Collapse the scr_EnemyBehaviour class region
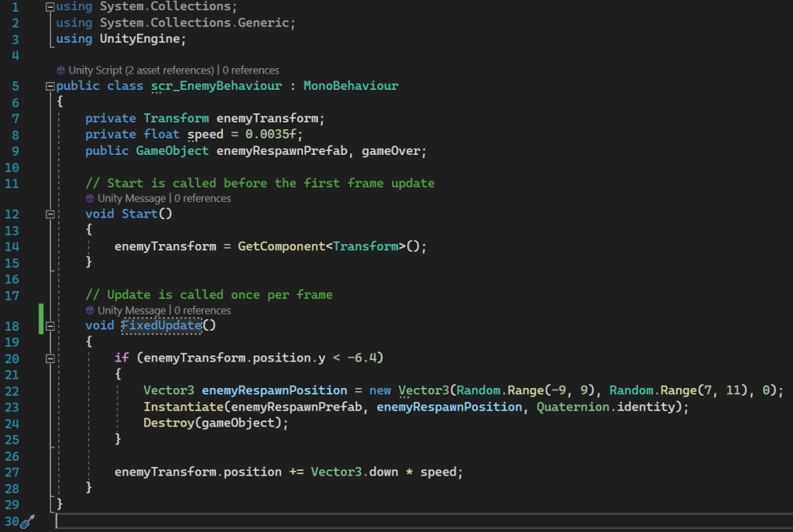This screenshot has height=532, width=793. pos(50,86)
